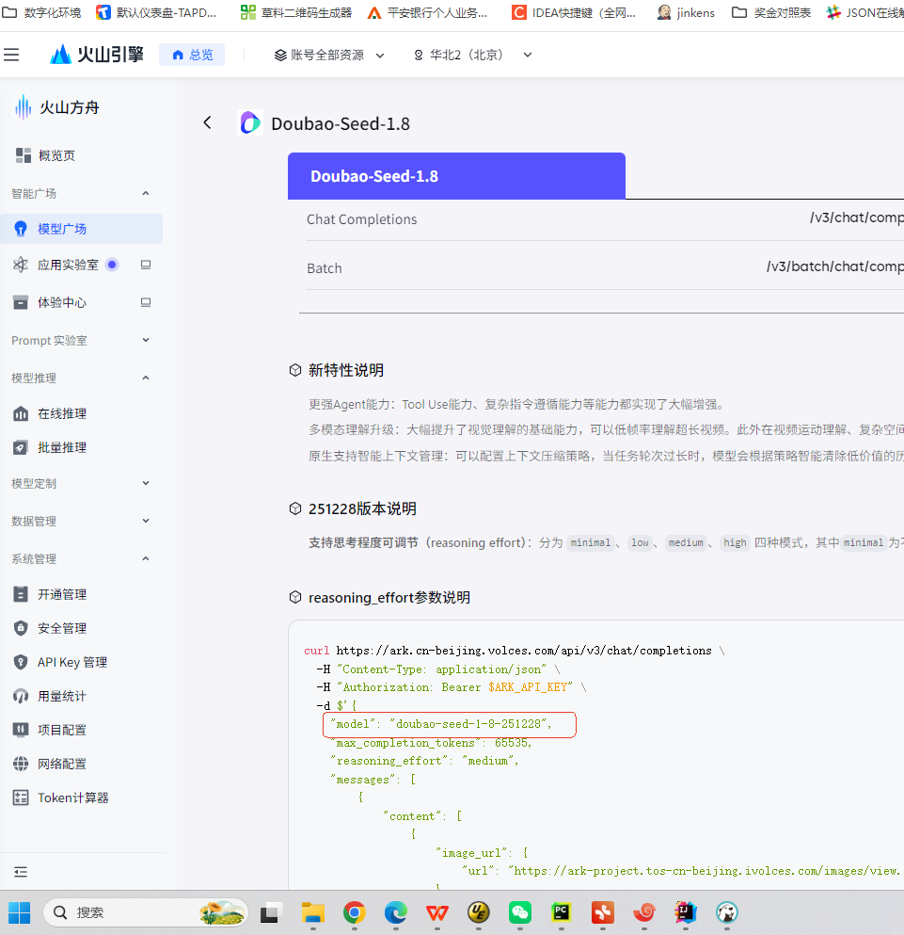Open the 草料二维码生成器 bookmark
Viewport: 904px width, 935px height.
coord(296,12)
